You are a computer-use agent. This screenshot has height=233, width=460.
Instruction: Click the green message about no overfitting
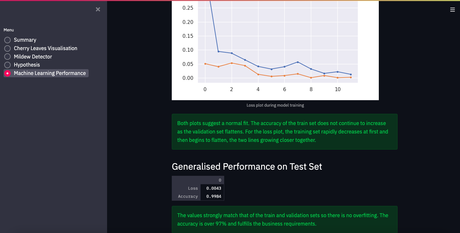click(x=284, y=219)
